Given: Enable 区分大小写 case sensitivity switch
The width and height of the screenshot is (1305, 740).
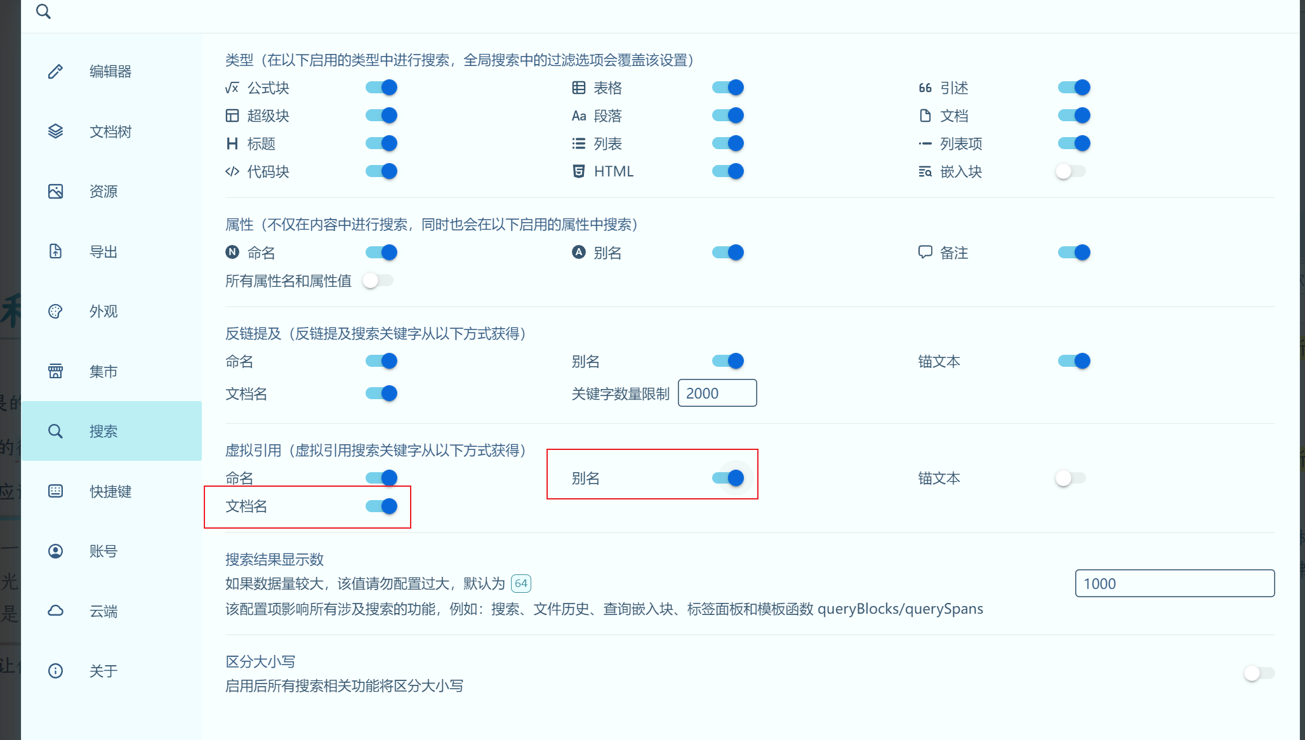Looking at the screenshot, I should point(1259,673).
